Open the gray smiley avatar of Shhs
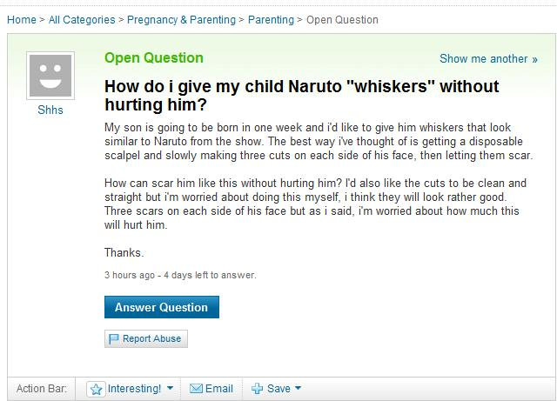Image resolution: width=557 pixels, height=401 pixels. coord(49,75)
